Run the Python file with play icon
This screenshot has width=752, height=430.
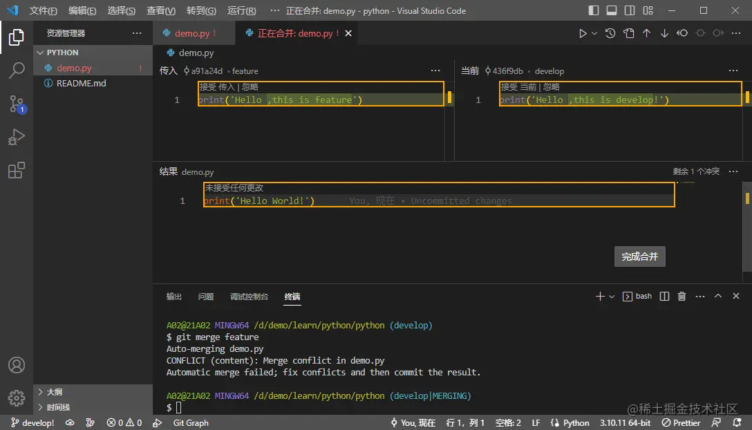click(583, 33)
